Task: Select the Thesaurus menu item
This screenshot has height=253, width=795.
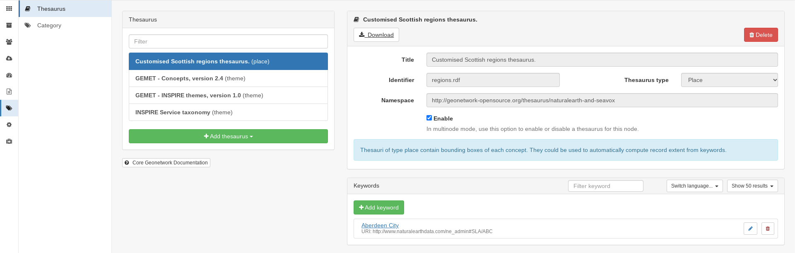Action: tap(65, 9)
